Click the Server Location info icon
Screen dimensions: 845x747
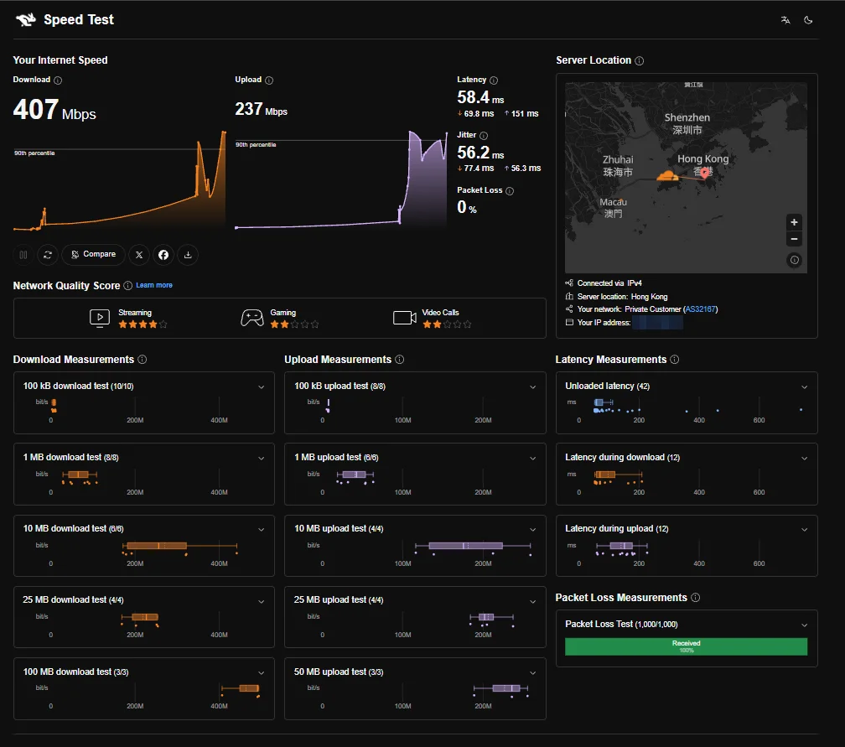click(639, 61)
